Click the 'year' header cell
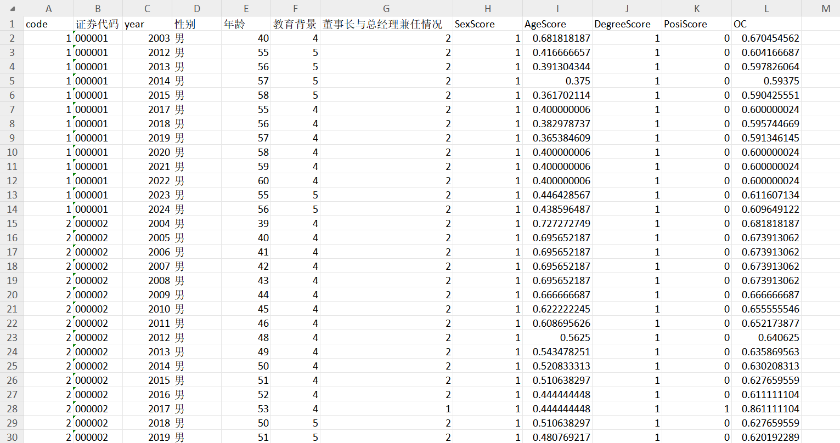840x443 pixels. (x=147, y=24)
